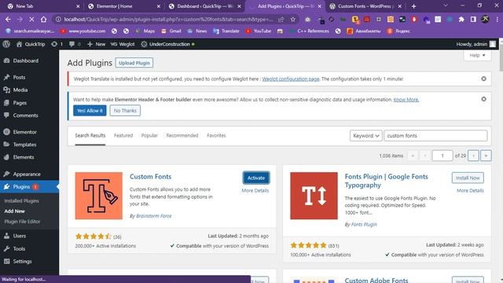This screenshot has height=283, width=503.
Task: Click the current page number field
Action: [442, 156]
